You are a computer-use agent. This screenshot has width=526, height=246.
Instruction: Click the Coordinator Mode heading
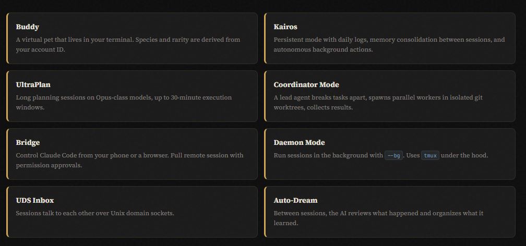(306, 85)
